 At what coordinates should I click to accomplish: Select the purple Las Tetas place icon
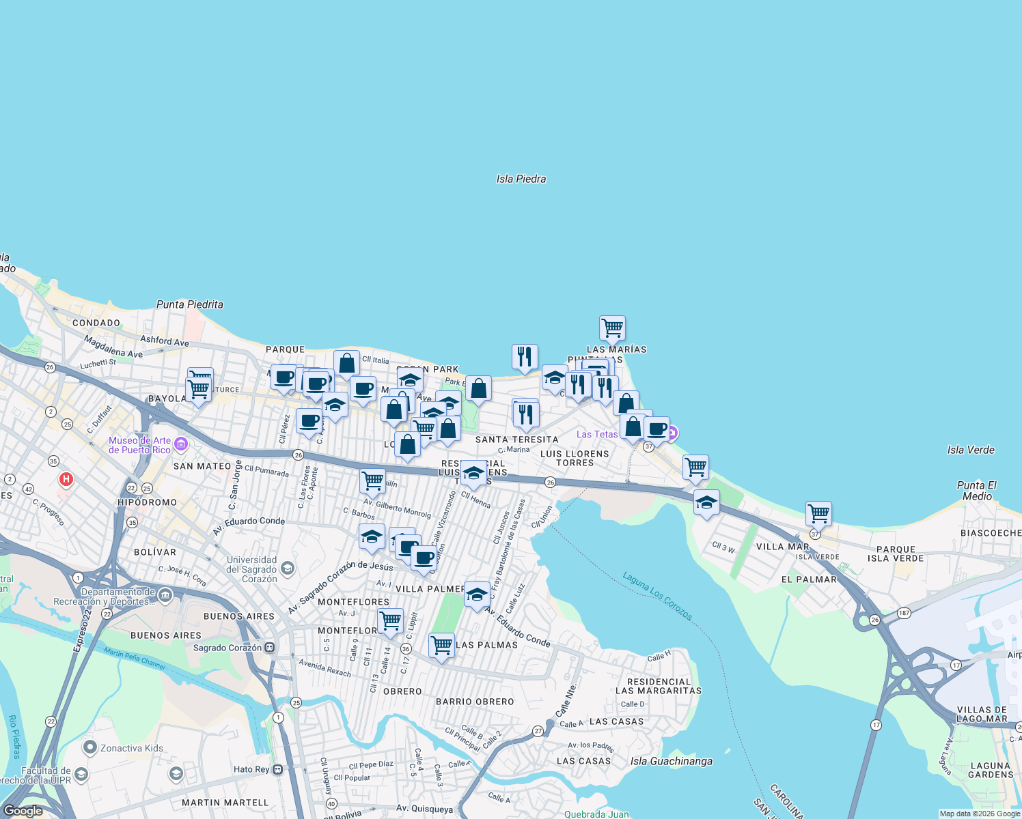point(672,433)
